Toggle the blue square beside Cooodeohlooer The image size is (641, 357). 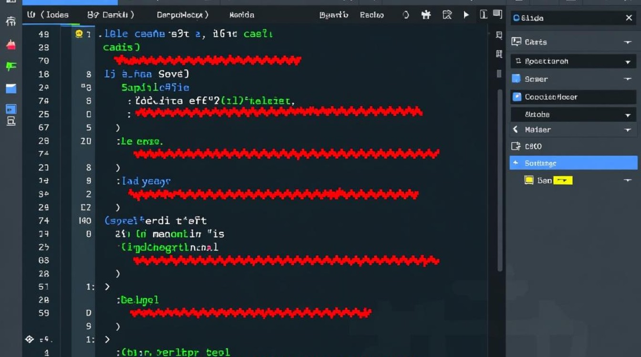click(x=517, y=97)
